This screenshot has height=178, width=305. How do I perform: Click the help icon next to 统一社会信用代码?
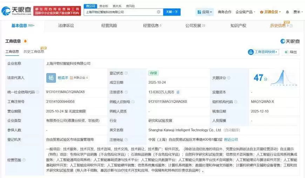point(38,92)
